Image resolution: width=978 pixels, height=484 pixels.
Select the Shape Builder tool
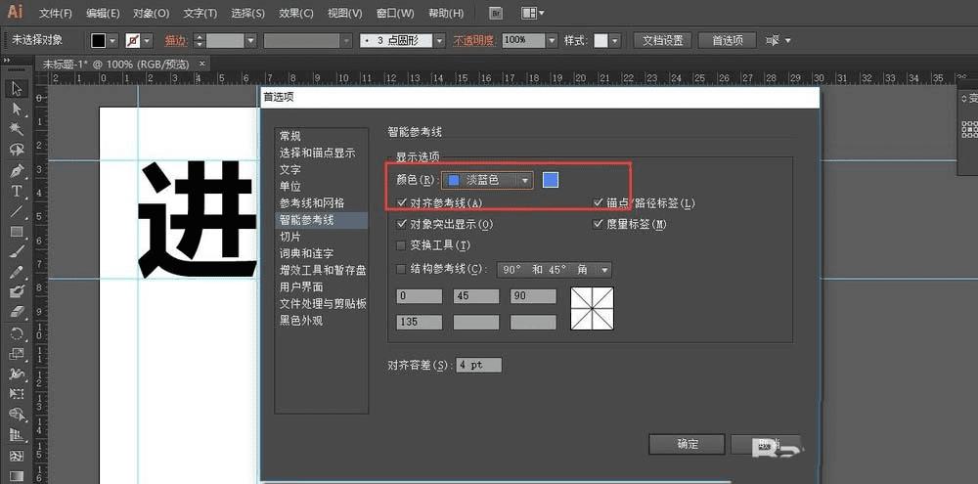17,415
